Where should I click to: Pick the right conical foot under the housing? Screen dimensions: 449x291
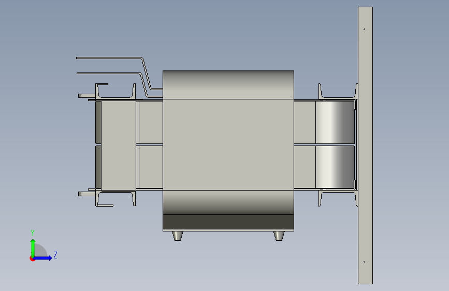click(279, 236)
